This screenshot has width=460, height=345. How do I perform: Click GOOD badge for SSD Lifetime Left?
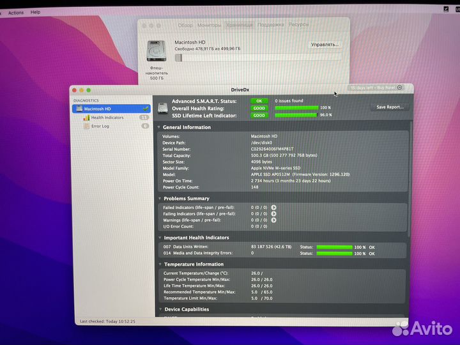(x=259, y=116)
